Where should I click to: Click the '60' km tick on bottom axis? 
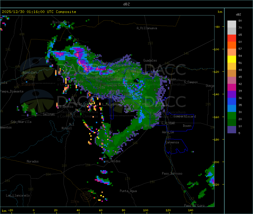coord(101,210)
